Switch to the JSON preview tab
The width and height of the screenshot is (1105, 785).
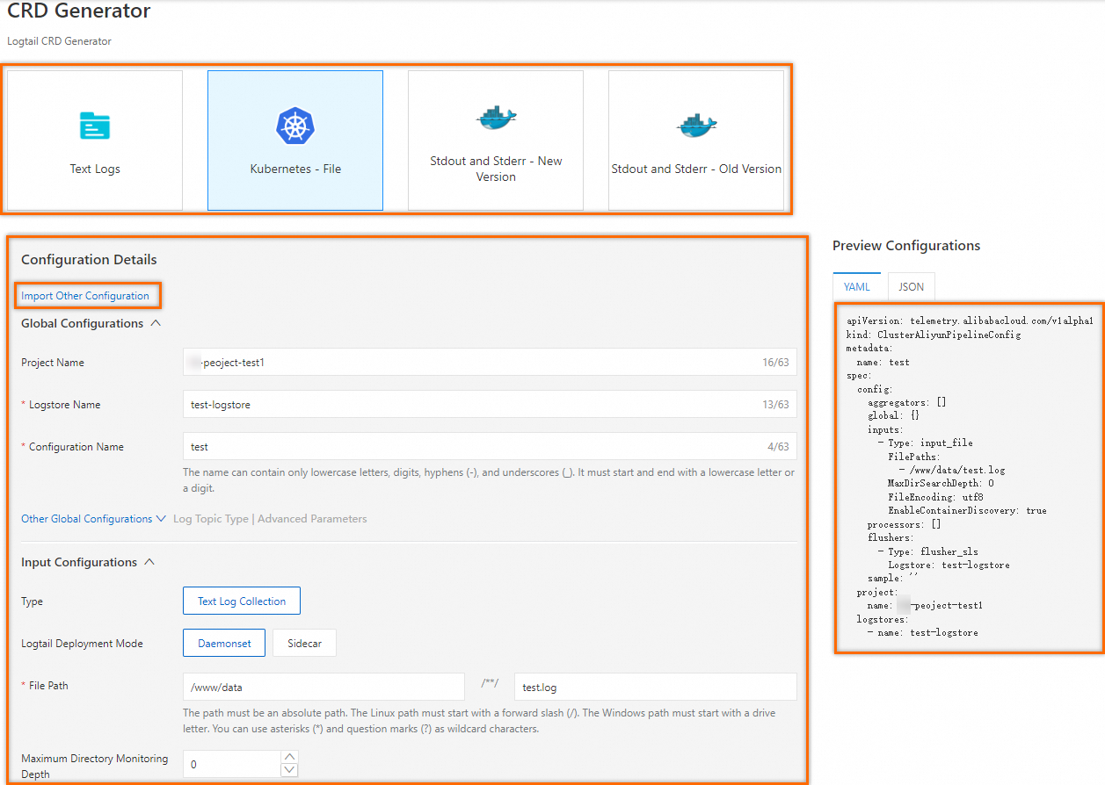tap(912, 286)
